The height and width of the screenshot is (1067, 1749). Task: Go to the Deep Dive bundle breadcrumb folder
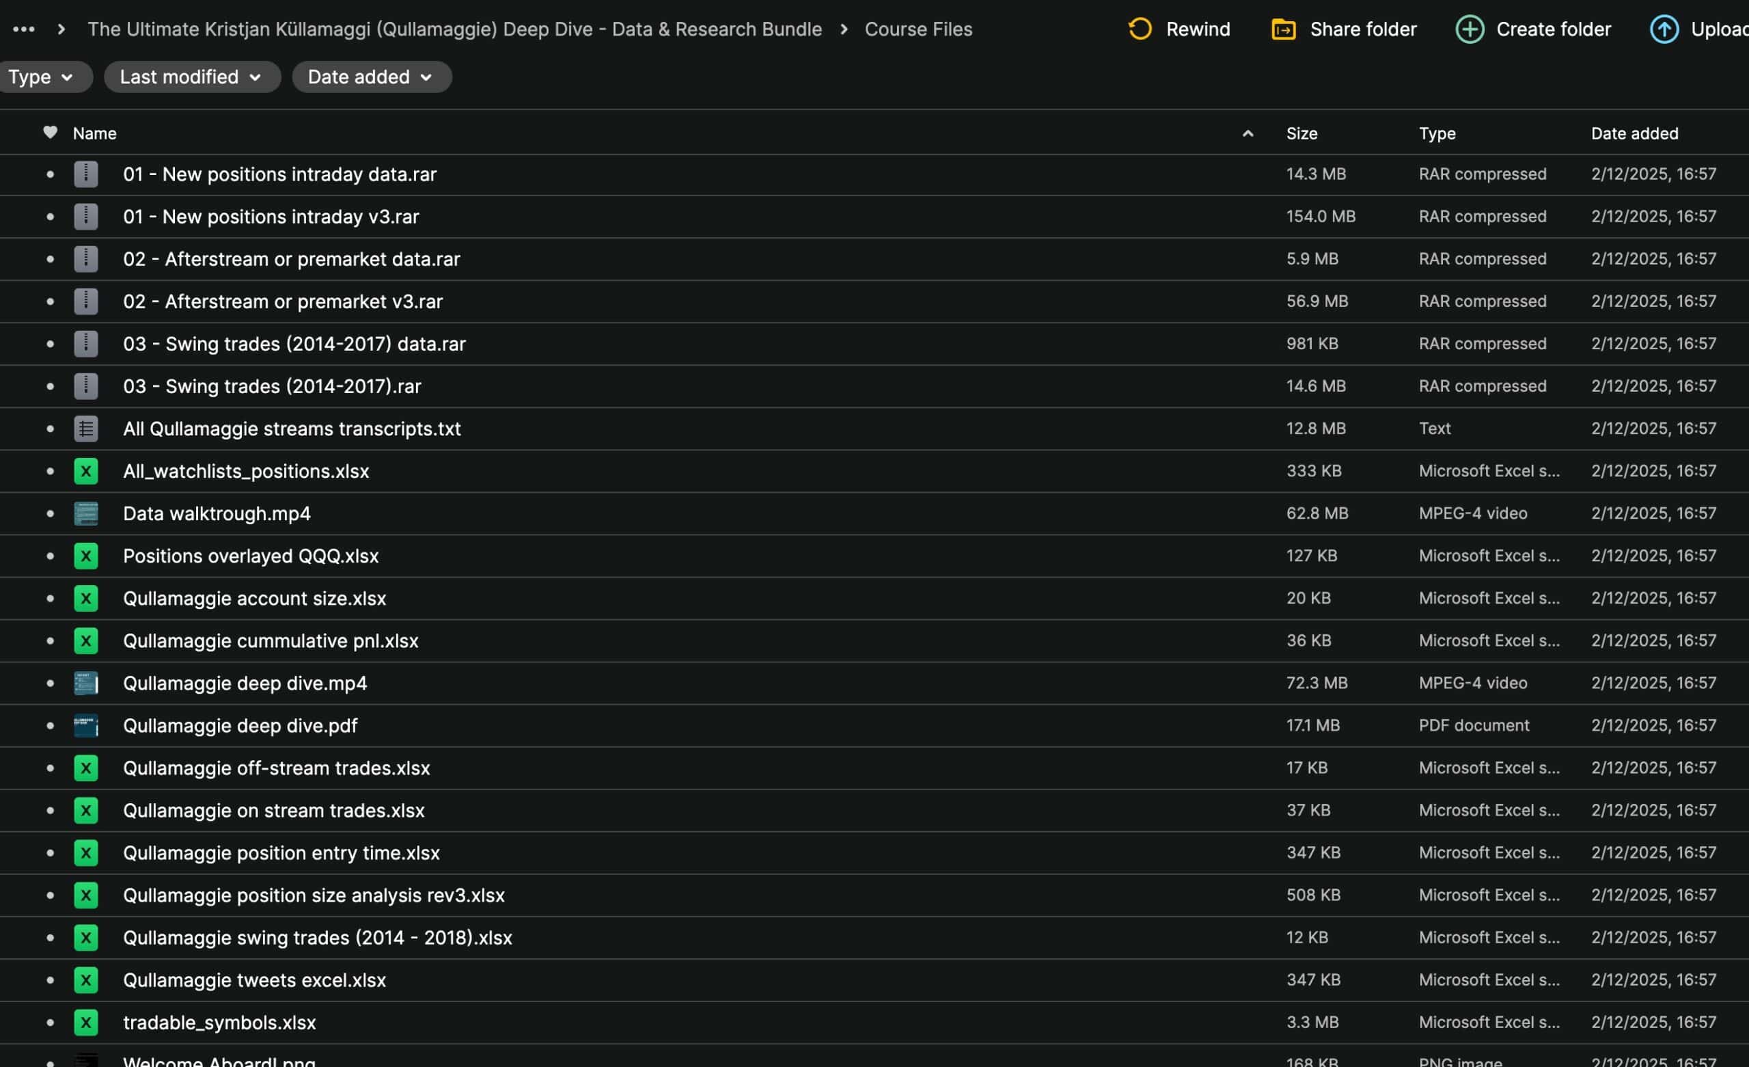pyautogui.click(x=454, y=29)
